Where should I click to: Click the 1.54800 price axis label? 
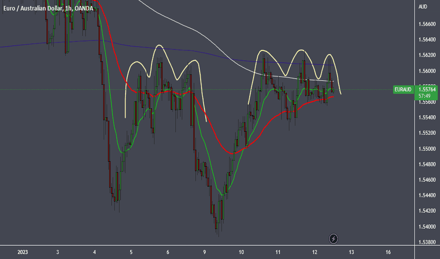pos(427,164)
